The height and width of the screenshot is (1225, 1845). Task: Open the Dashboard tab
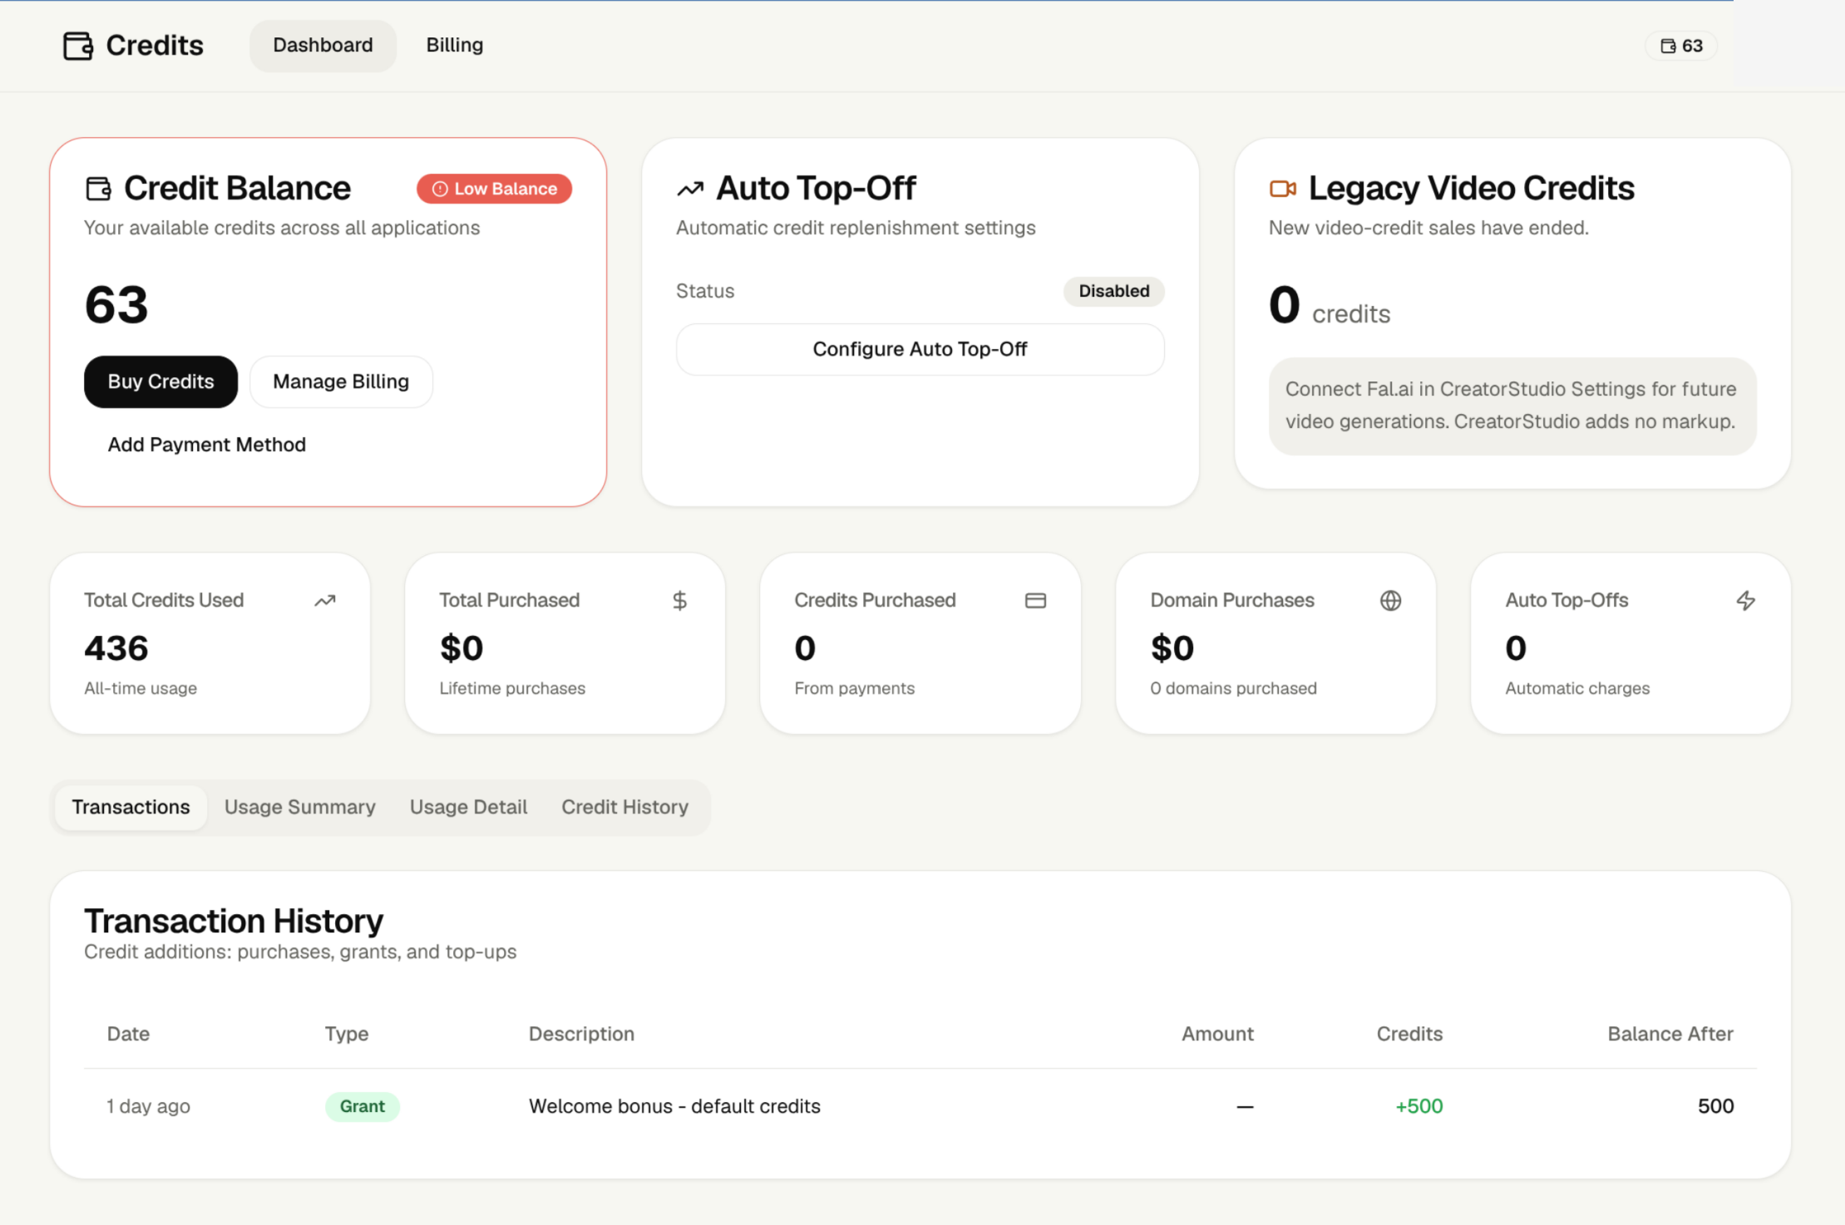(x=323, y=45)
